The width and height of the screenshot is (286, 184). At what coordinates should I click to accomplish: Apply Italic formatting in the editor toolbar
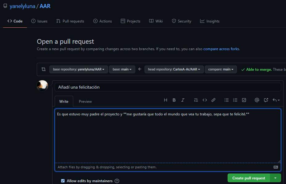183,100
